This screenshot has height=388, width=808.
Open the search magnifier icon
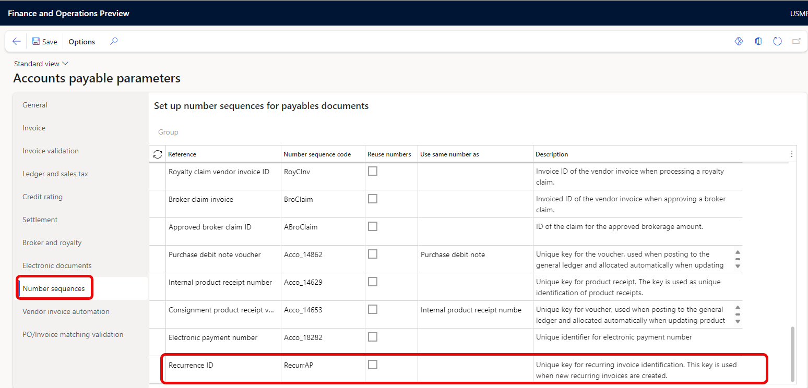[x=114, y=42]
